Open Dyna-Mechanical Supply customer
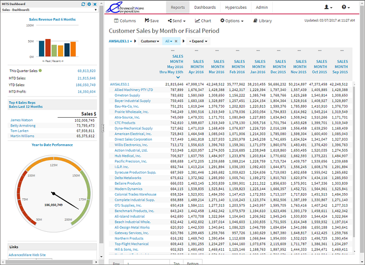The width and height of the screenshot is (365, 265). pos(133,128)
